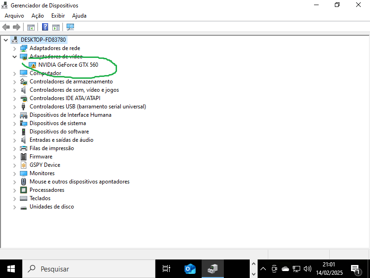Select NVIDIA GeForce GTX 560 device label
The width and height of the screenshot is (370, 278).
[x=68, y=65]
